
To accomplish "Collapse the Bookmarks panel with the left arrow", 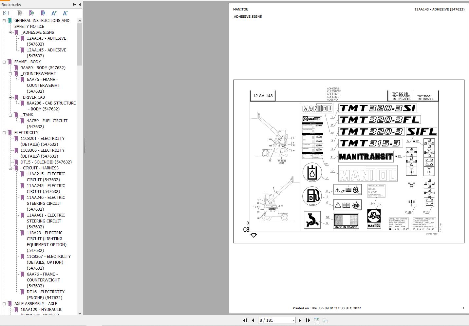I will click(80, 5).
